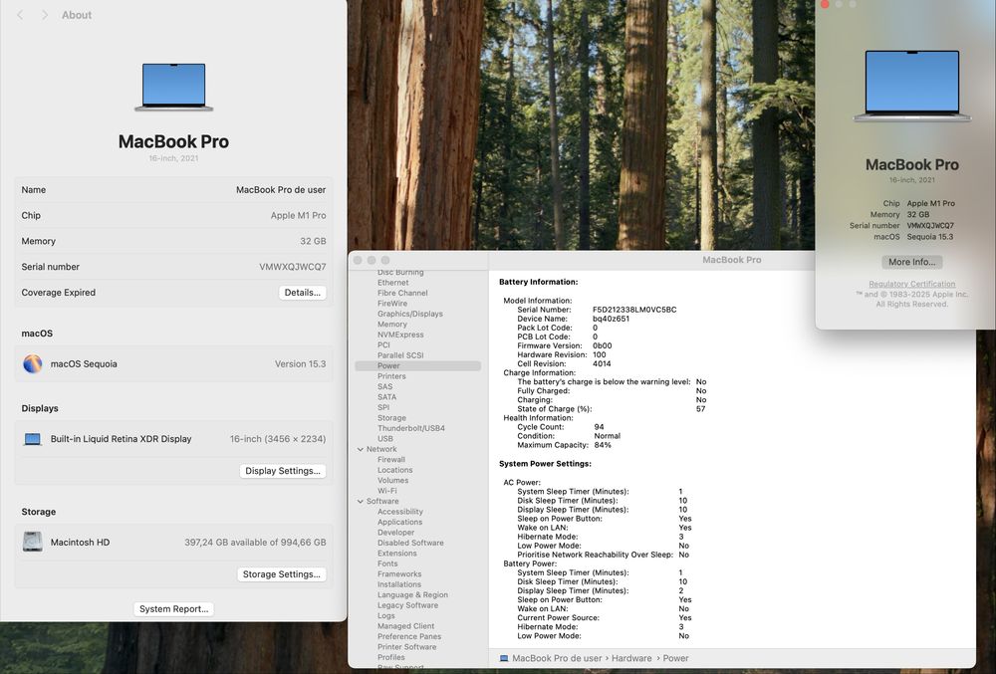Select Memory in the System Report sidebar
996x674 pixels.
tap(391, 325)
